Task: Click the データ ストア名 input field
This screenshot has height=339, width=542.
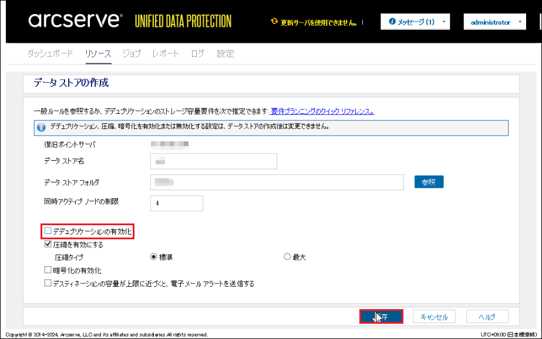Action: click(x=214, y=161)
